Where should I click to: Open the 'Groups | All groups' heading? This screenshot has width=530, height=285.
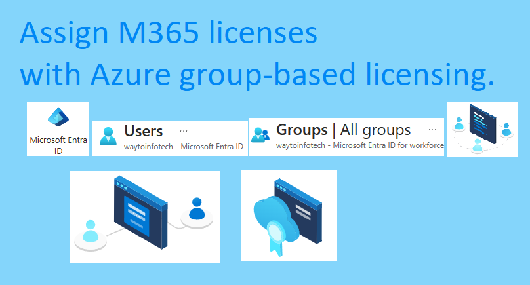[344, 130]
